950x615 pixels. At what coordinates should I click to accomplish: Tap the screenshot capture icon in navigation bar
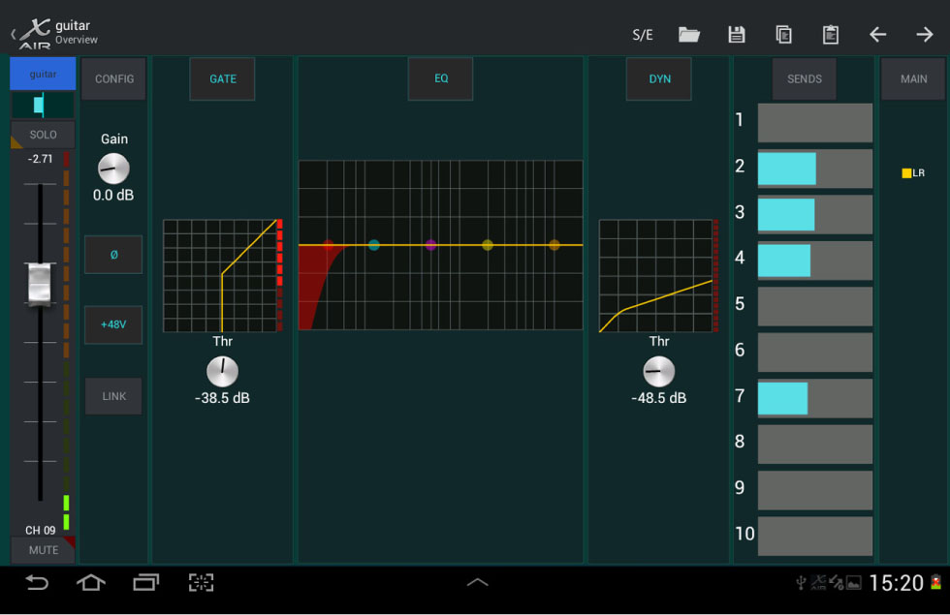[201, 582]
